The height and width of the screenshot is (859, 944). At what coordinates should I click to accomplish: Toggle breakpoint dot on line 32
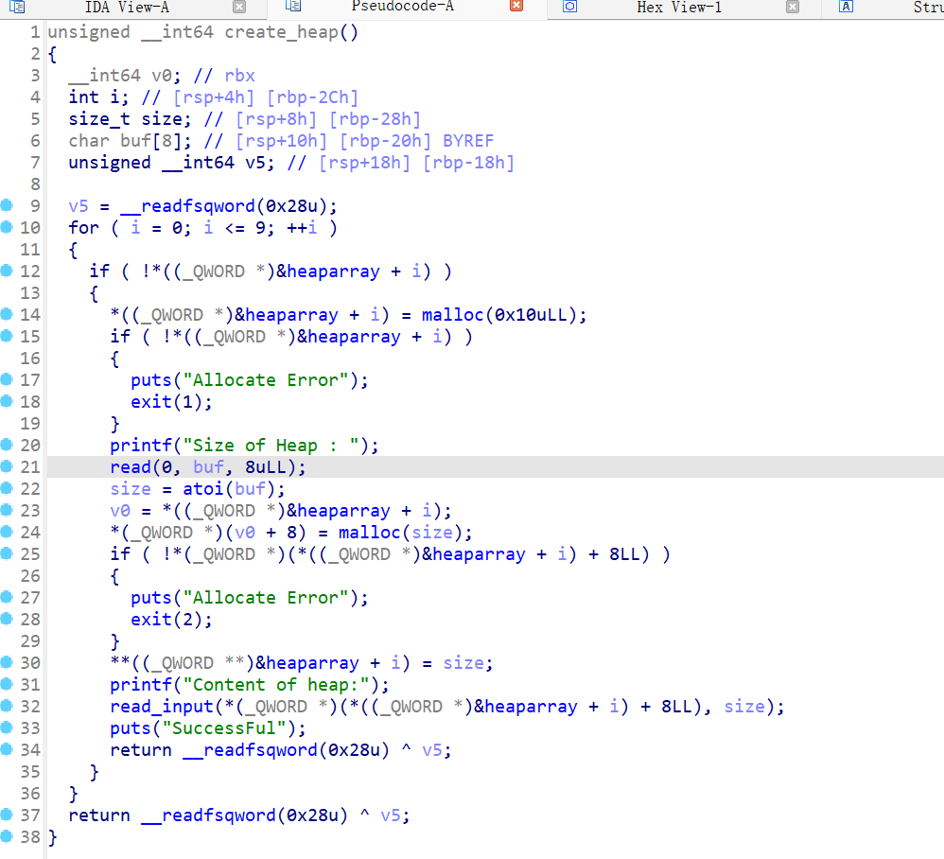click(x=8, y=706)
